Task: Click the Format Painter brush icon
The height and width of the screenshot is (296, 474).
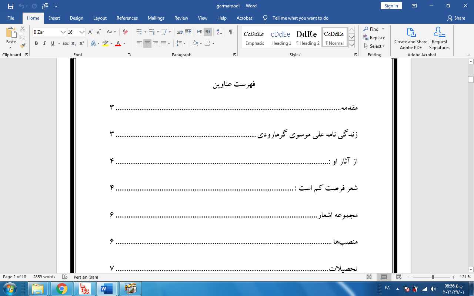Action: tap(23, 46)
